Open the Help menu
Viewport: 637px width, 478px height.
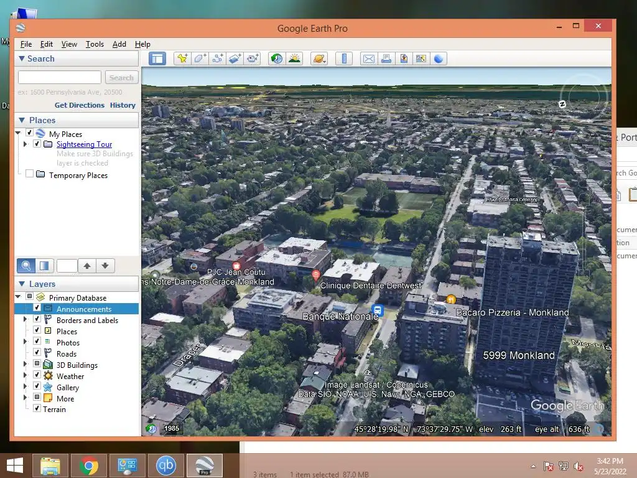(142, 44)
